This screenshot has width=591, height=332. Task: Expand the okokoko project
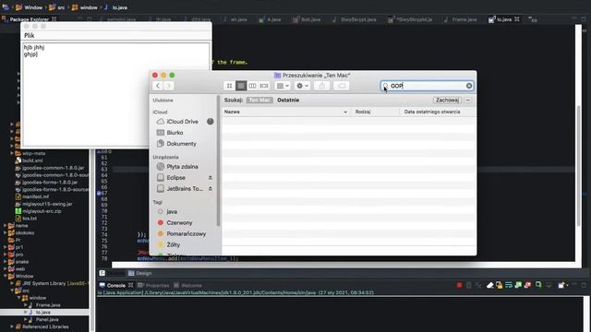[x=6, y=232]
